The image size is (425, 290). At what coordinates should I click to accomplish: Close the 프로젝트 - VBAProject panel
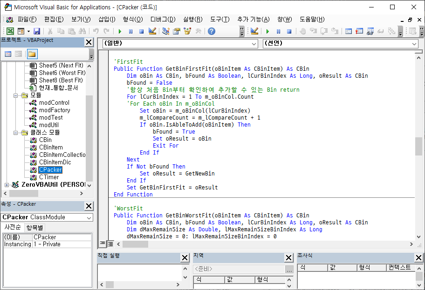[x=89, y=42]
